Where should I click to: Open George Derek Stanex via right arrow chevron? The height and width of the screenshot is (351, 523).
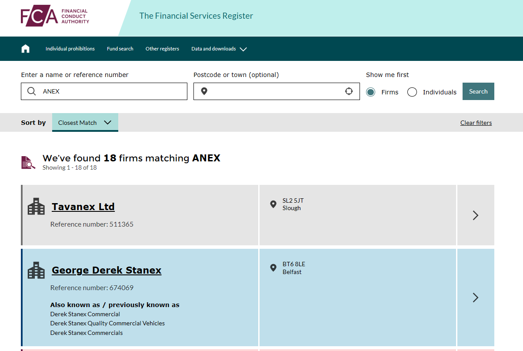point(476,298)
